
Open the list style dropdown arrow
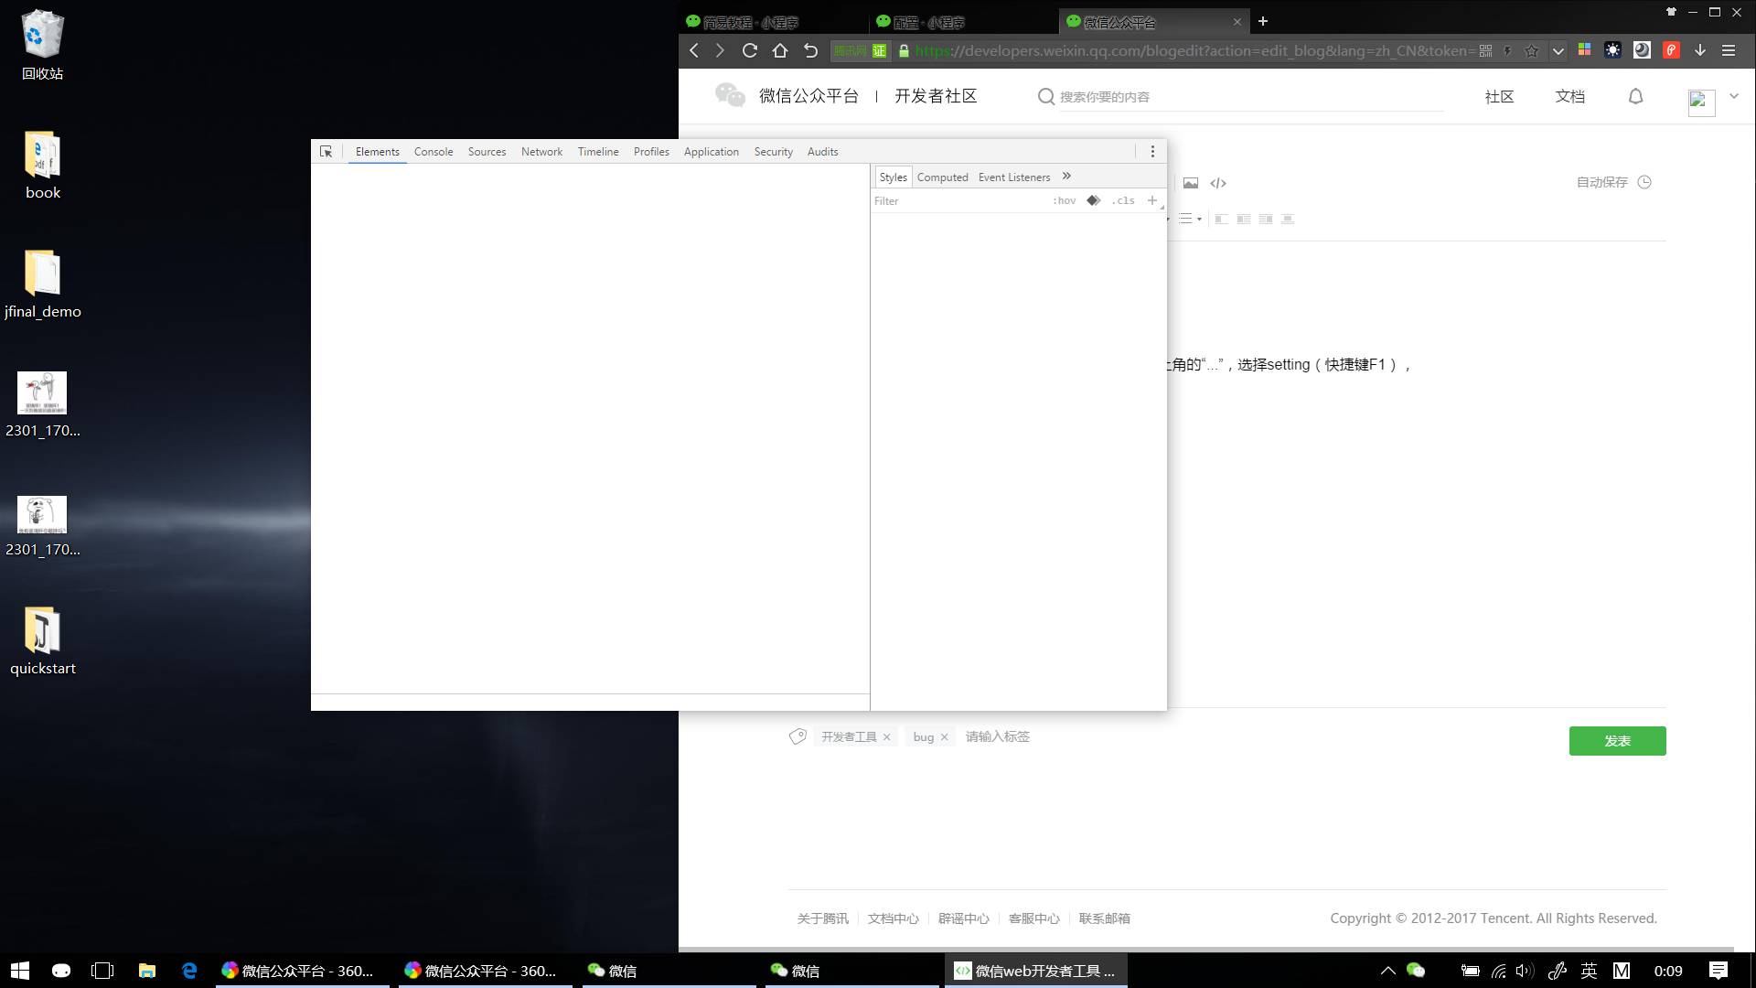tap(1199, 220)
